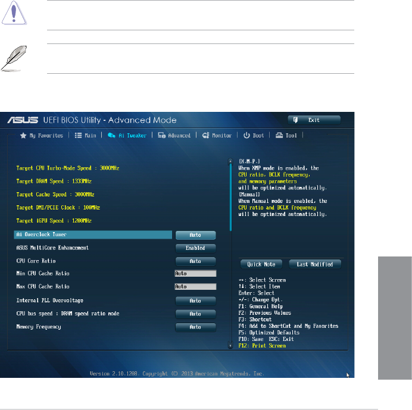Switch to the Boot tab
The image size is (412, 410).
pyautogui.click(x=254, y=136)
